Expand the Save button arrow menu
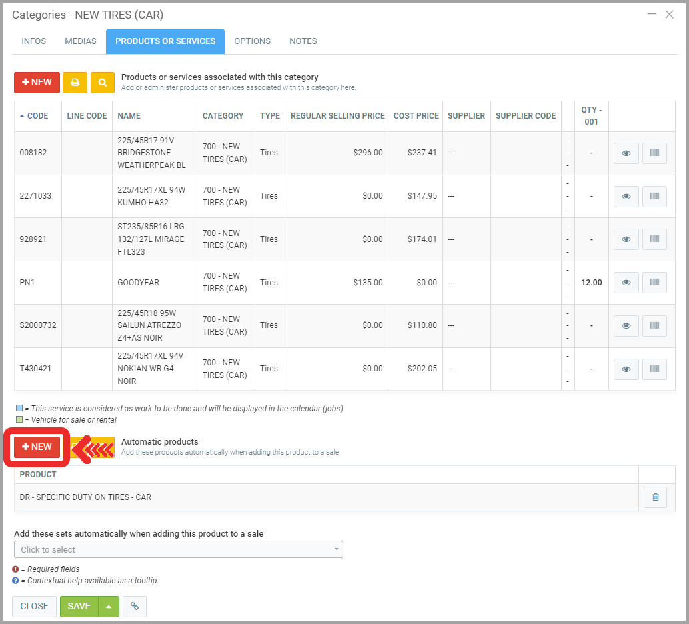This screenshot has height=624, width=689. pyautogui.click(x=109, y=607)
